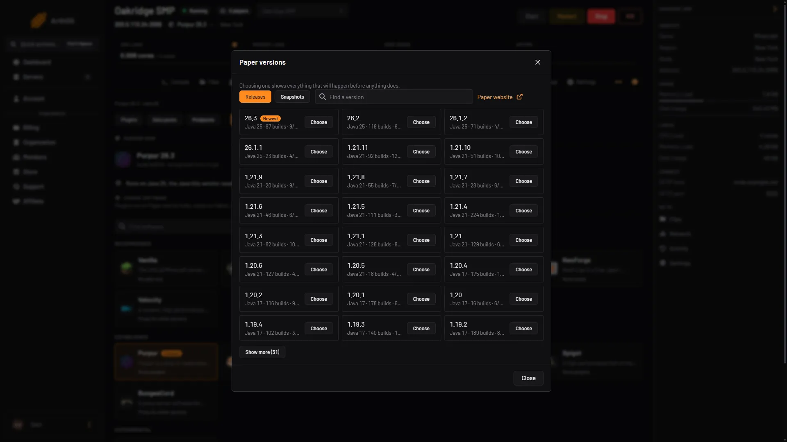Click the Close button at dialog bottom

coord(528,378)
